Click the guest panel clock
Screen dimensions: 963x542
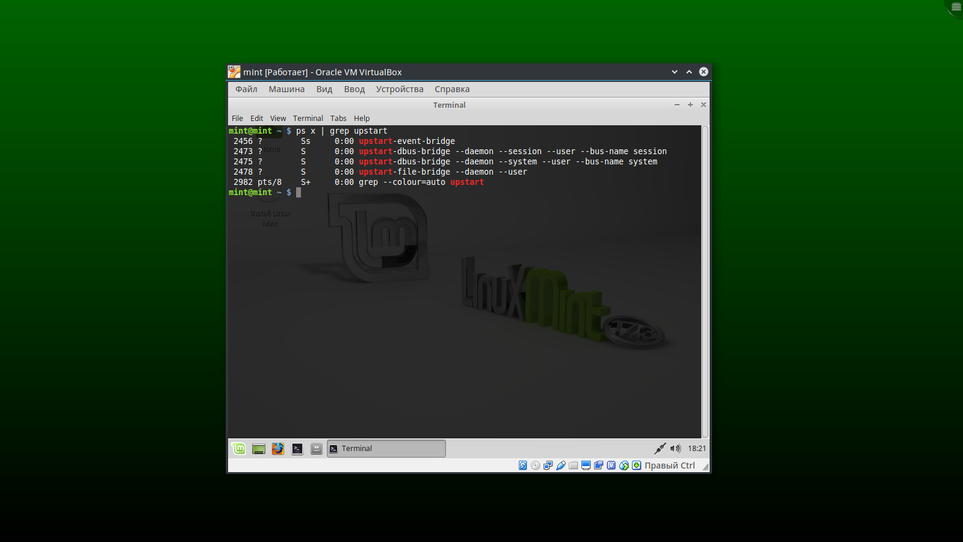[697, 449]
